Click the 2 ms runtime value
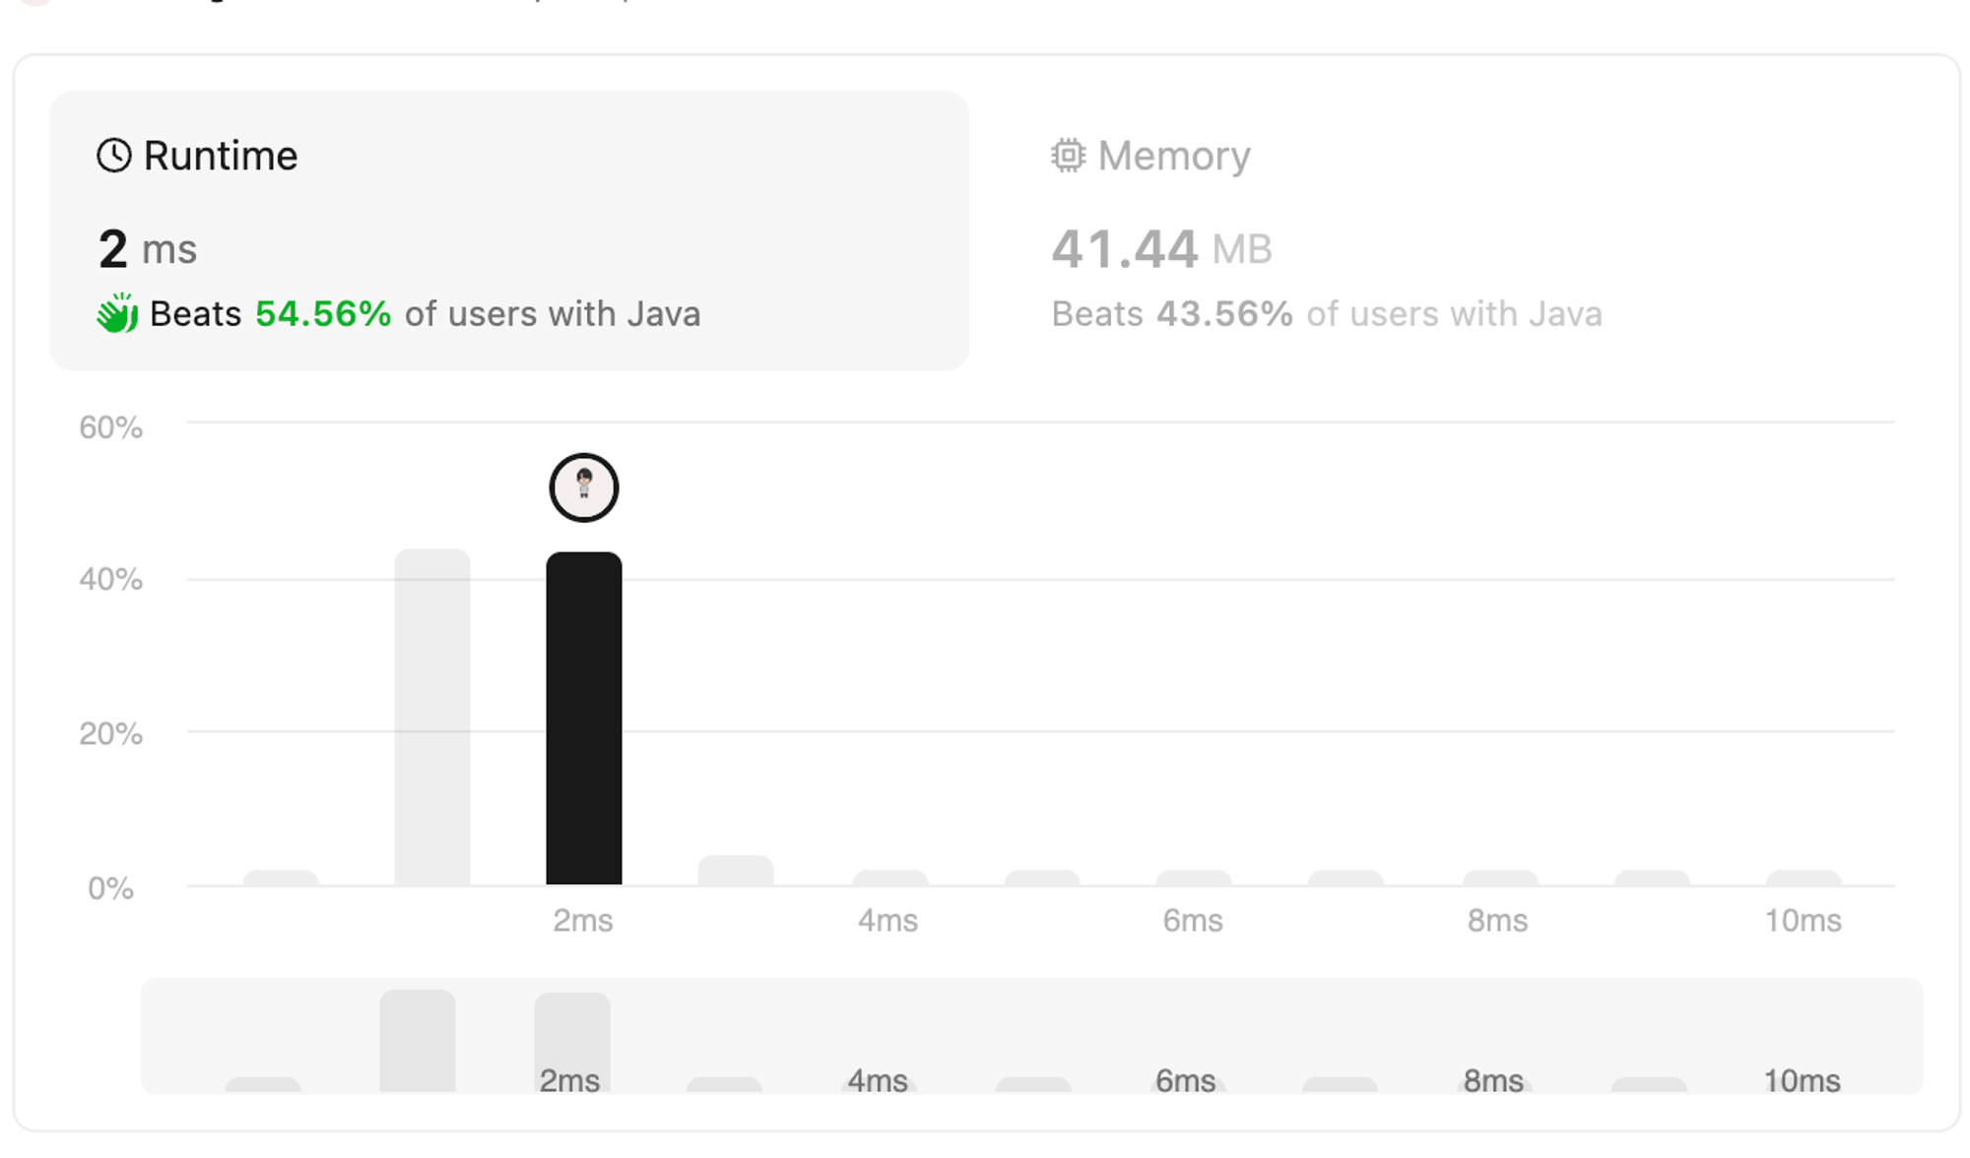Screen dimensions: 1970x1158 click(148, 248)
